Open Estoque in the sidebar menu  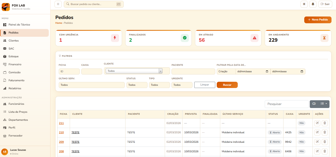click(13, 56)
